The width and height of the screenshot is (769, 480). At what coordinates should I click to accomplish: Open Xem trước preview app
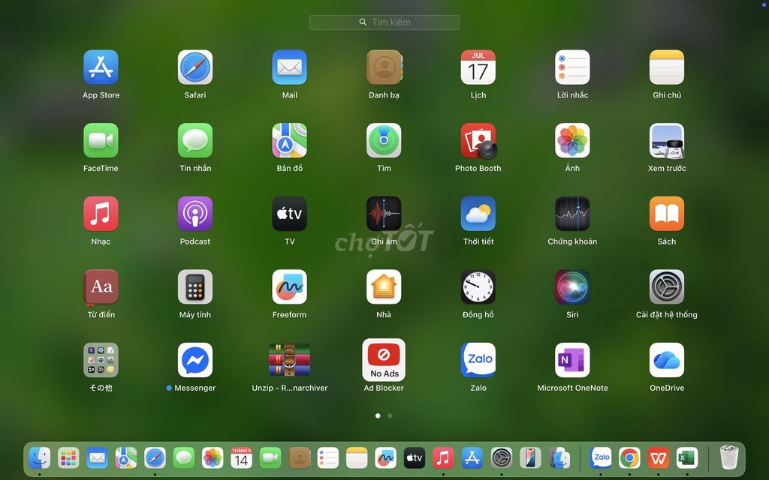click(x=667, y=140)
